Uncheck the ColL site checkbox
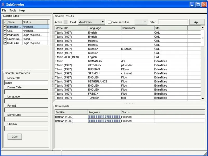The image size is (208, 156). (x=5, y=31)
